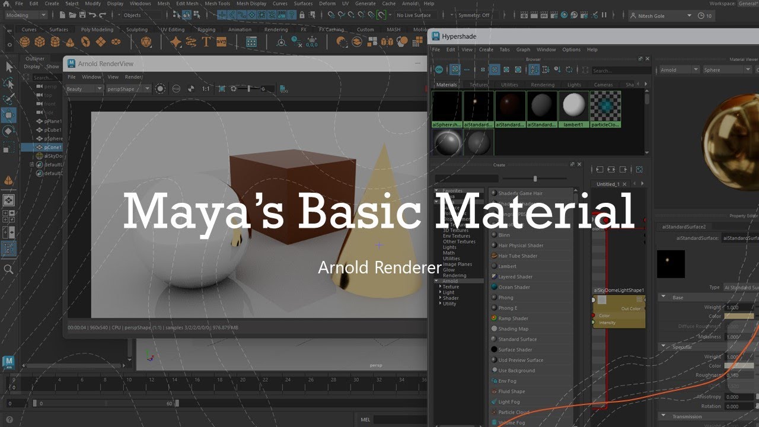Collapse the Base section in Property Editor
The image size is (759, 427).
click(x=664, y=298)
